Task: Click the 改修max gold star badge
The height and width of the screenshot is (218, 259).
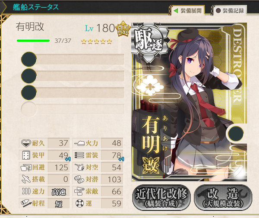Action: click(123, 28)
